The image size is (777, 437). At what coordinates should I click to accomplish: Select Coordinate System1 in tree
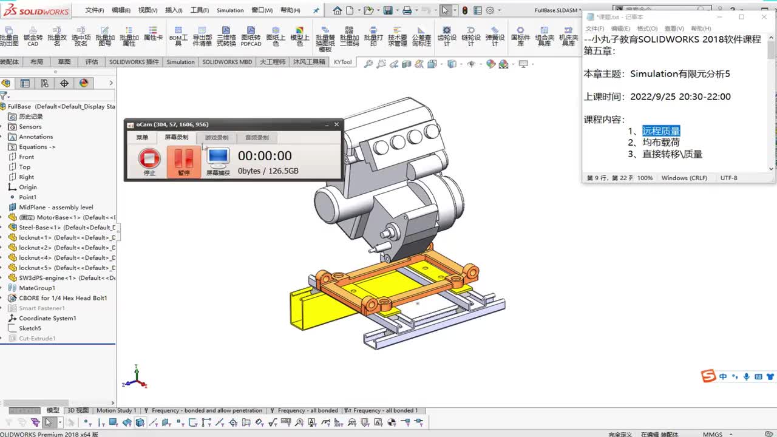point(47,318)
